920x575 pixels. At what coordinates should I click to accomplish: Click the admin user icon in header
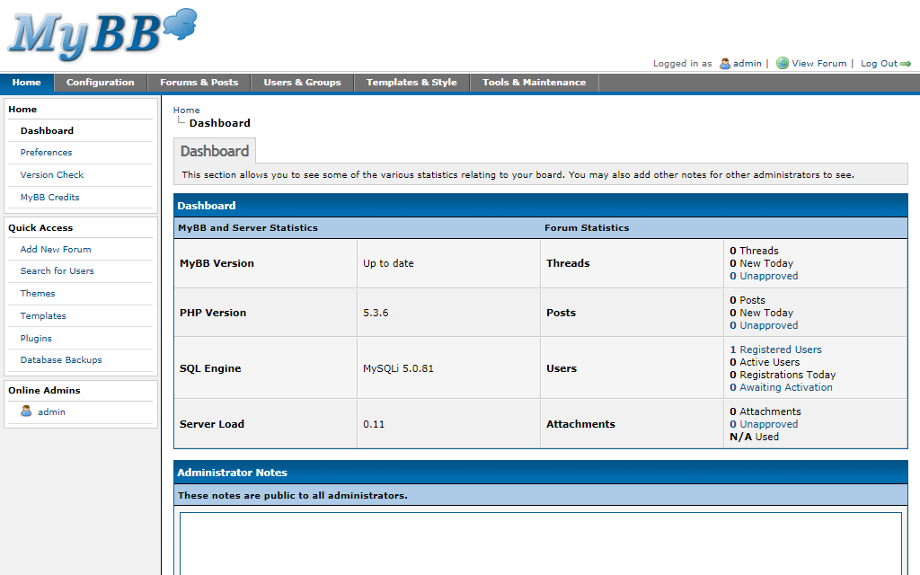click(x=725, y=64)
